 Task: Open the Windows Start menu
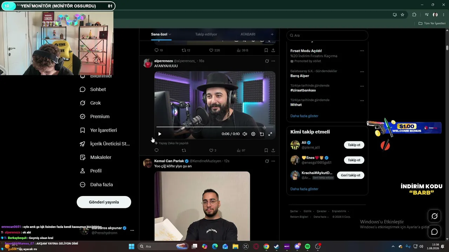click(132, 246)
